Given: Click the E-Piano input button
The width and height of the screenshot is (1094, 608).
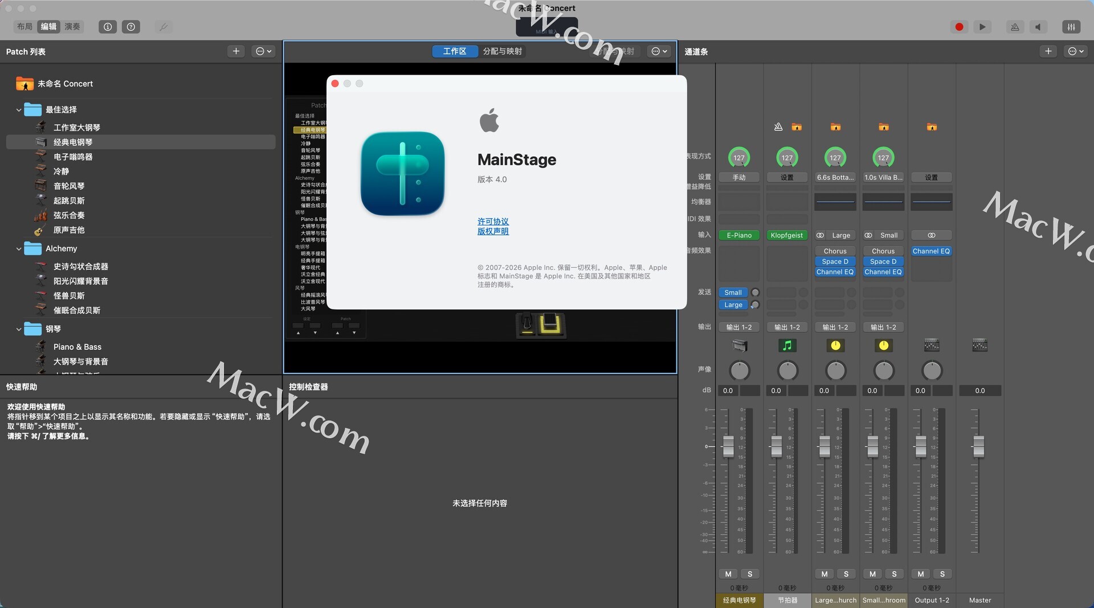Looking at the screenshot, I should 739,235.
